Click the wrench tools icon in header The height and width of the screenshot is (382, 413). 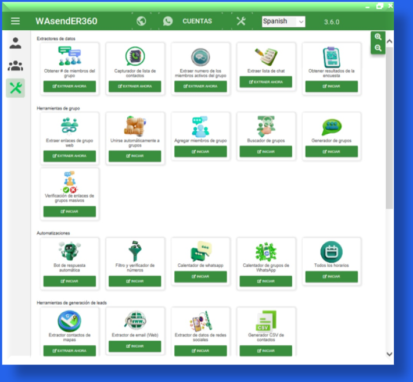(242, 21)
